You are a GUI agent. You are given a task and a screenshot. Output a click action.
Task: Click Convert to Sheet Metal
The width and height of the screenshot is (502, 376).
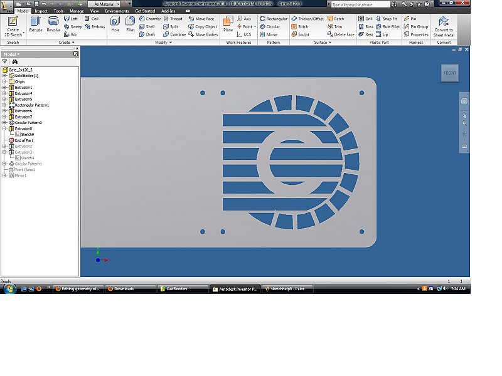[x=444, y=26]
